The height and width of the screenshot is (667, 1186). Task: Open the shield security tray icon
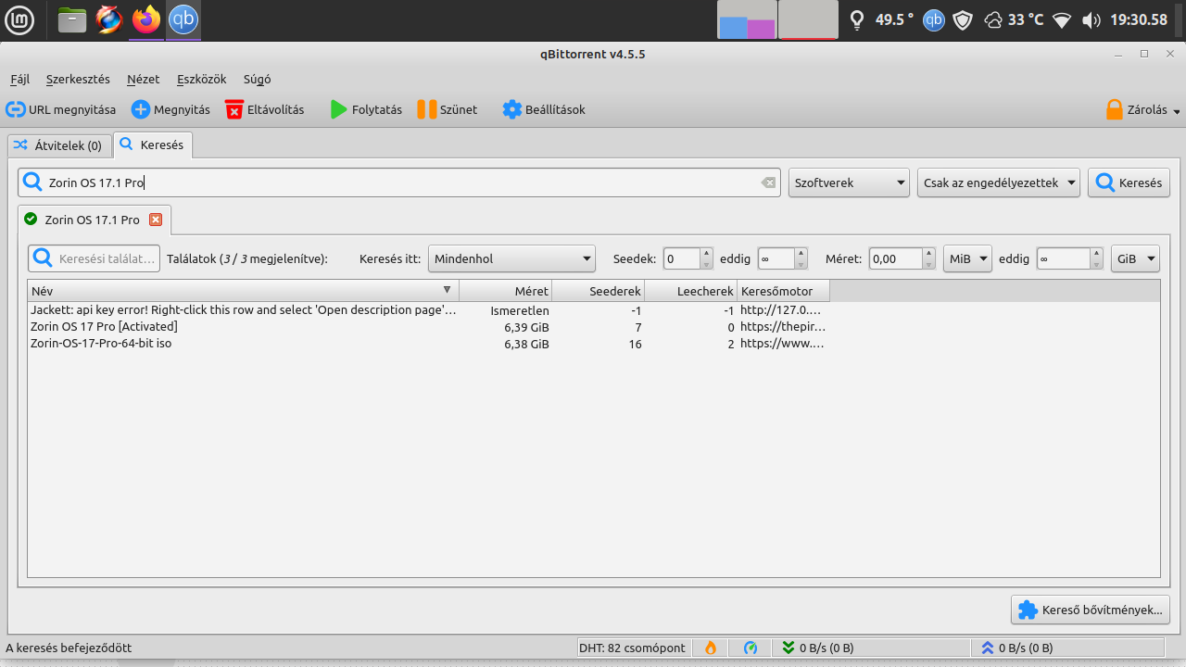point(963,19)
